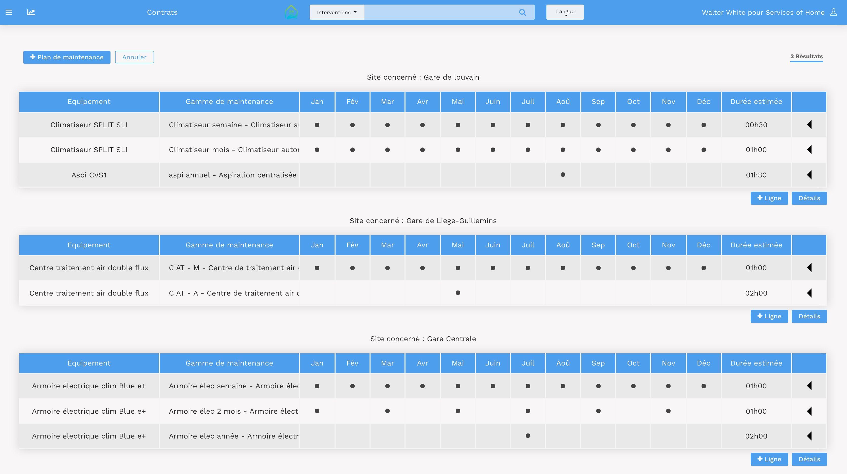847x474 pixels.
Task: Expand details for Gare de Liege-Guillemins site
Action: point(809,316)
